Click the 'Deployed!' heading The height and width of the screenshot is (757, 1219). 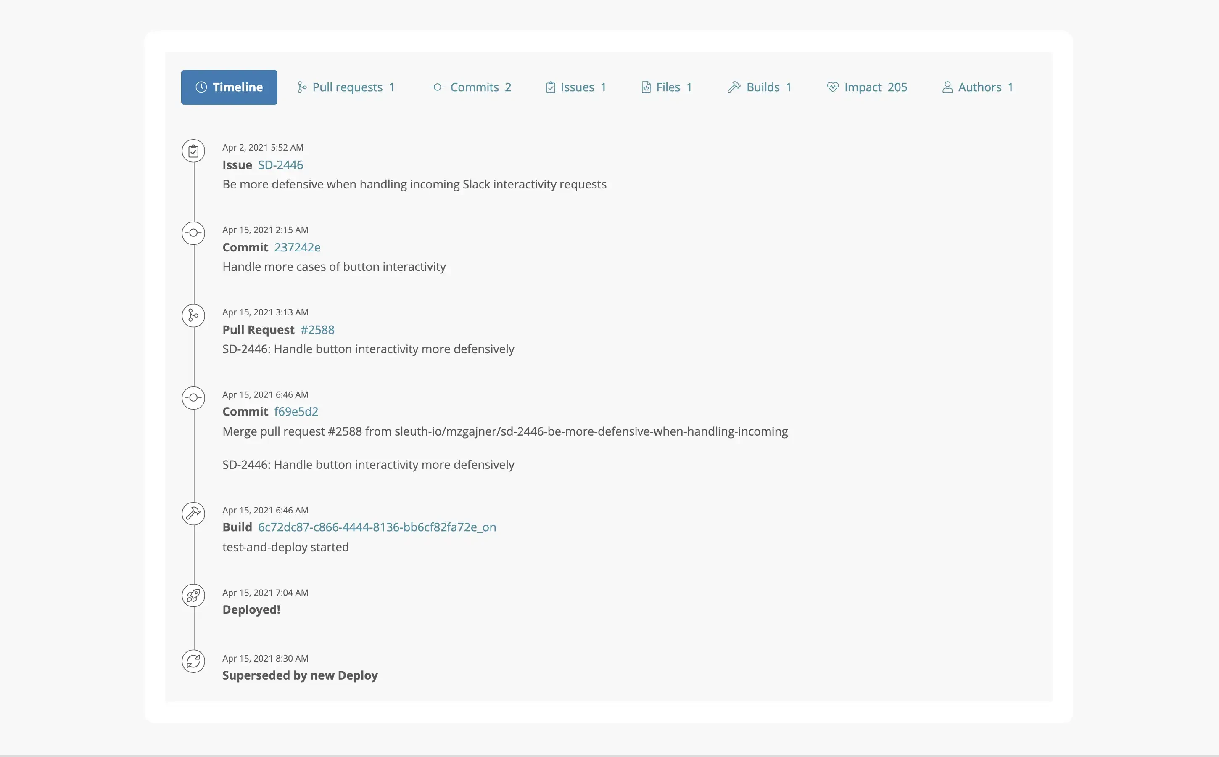coord(251,610)
